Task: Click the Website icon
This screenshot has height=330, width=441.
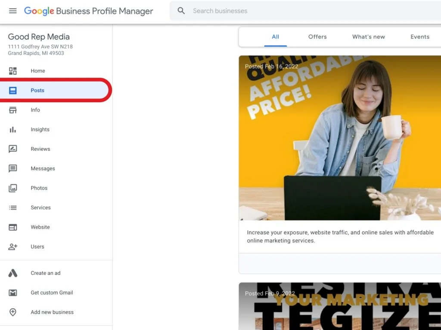Action: pos(12,227)
